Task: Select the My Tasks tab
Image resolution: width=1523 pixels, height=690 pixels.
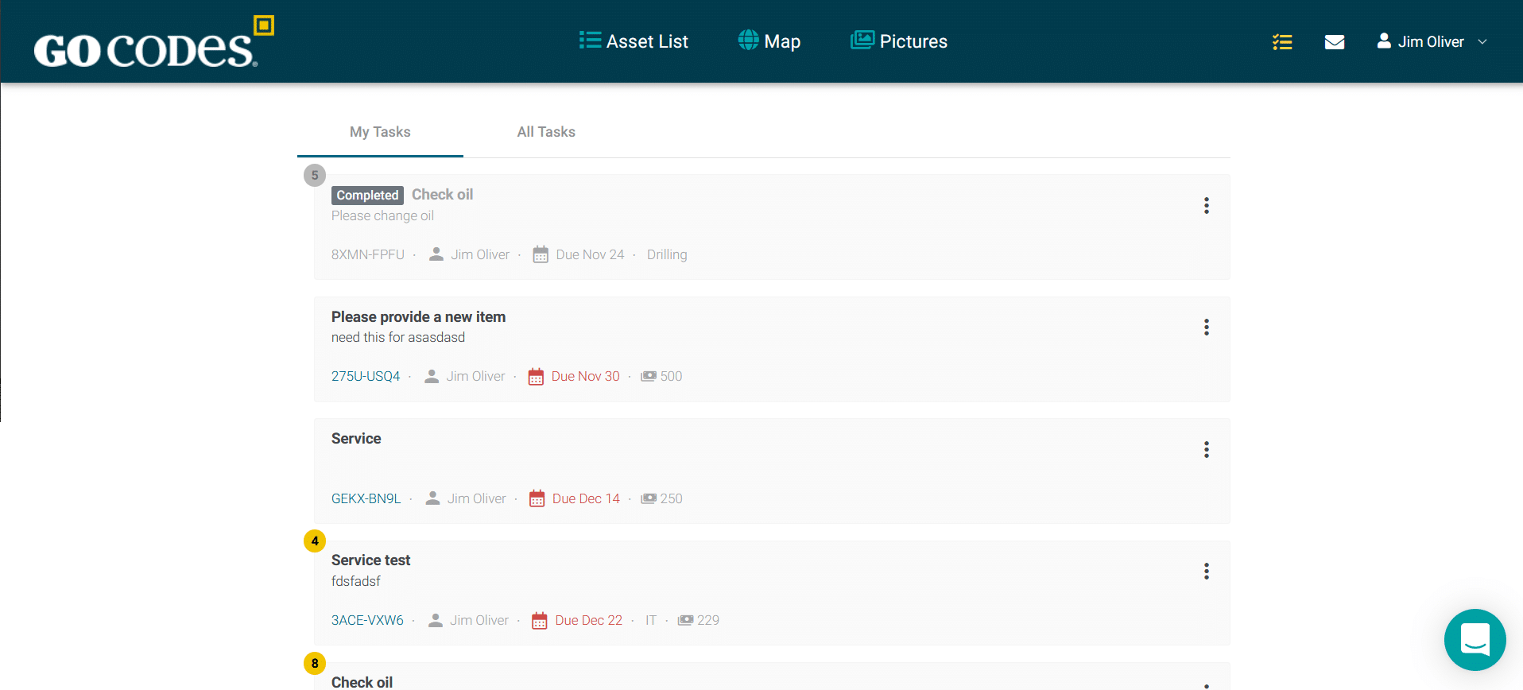Action: click(380, 132)
